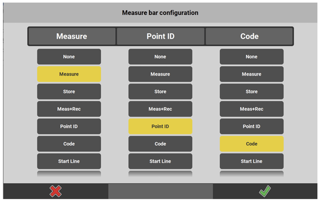
Task: Choose Code in the Point ID column
Action: (x=160, y=144)
